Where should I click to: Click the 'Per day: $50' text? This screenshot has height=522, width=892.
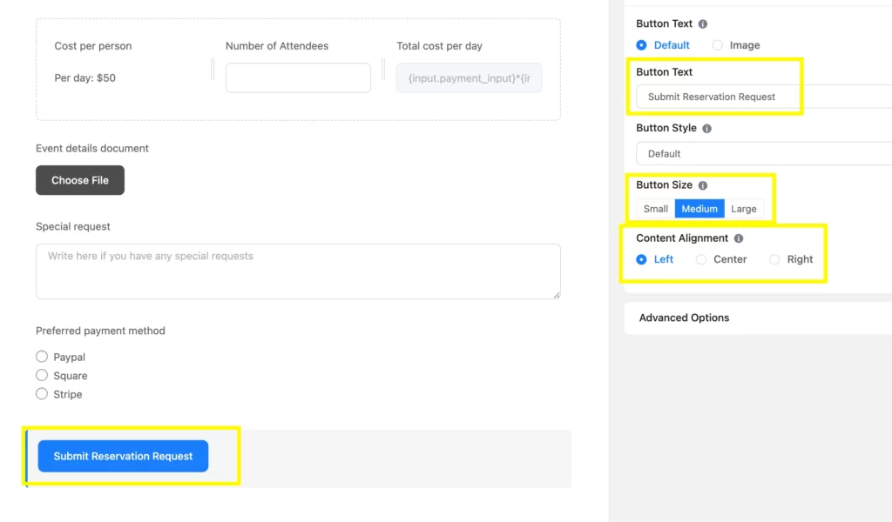[x=84, y=77]
